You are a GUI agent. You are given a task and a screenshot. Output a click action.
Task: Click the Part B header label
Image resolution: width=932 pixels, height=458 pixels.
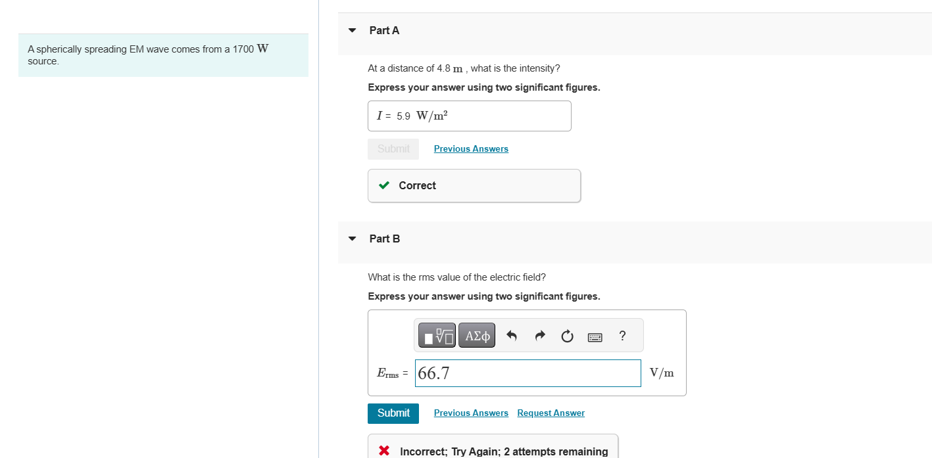tap(384, 239)
